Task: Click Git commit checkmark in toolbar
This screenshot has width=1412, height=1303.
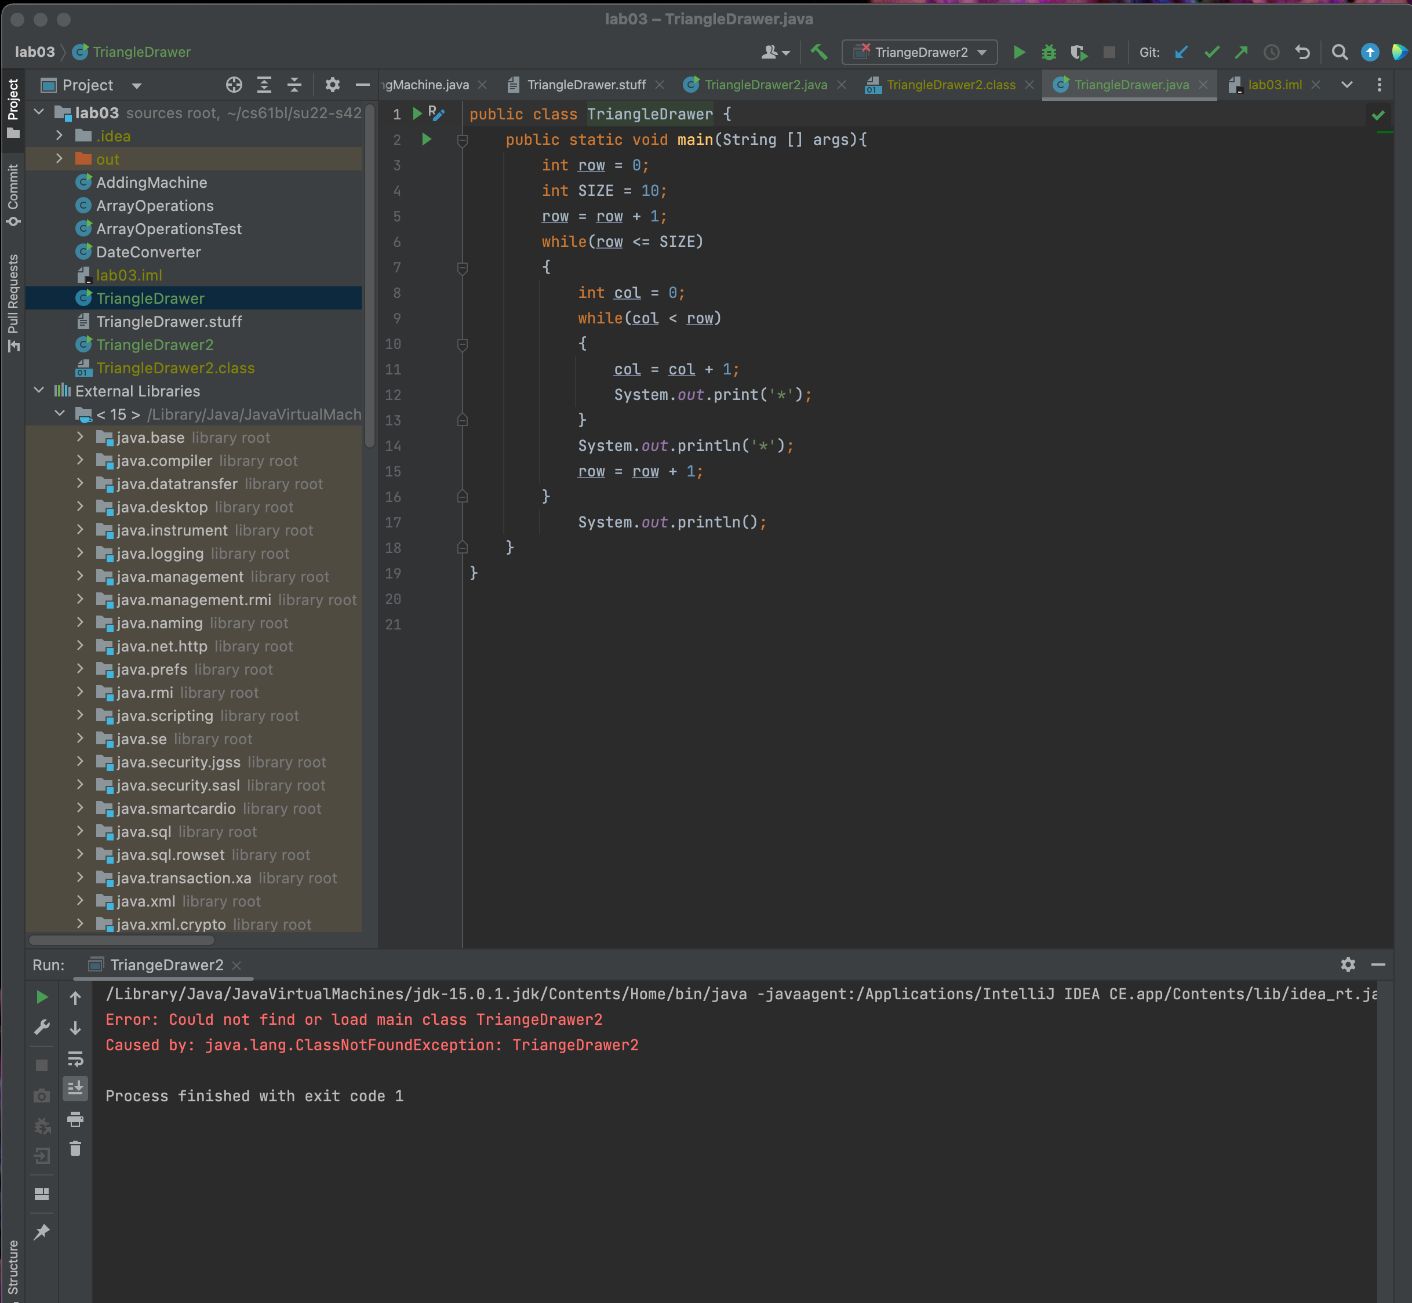Action: point(1212,52)
